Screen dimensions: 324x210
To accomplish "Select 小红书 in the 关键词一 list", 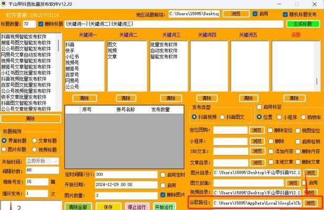I will tap(72, 57).
